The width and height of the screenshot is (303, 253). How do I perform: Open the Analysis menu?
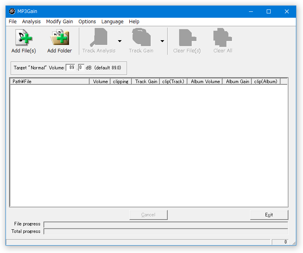click(31, 22)
